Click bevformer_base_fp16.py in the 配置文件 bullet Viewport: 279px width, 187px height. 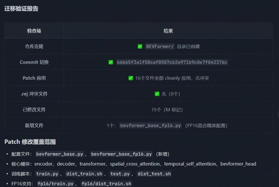click(121, 154)
